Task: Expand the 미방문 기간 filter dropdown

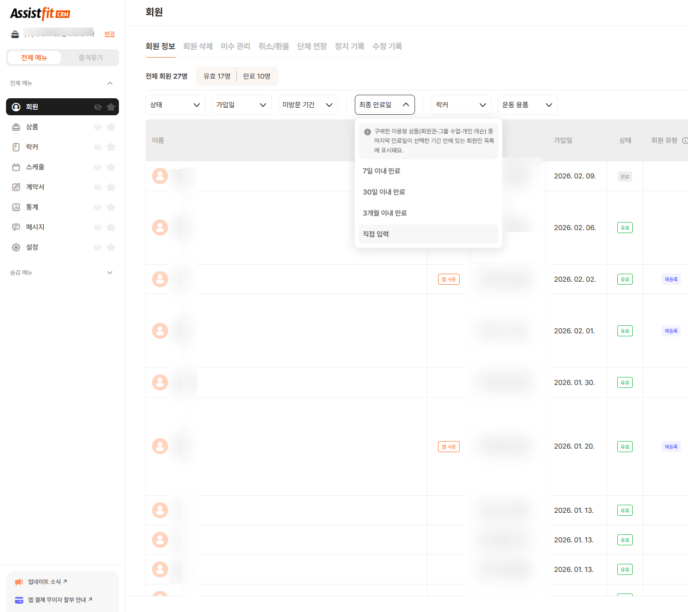Action: [308, 105]
